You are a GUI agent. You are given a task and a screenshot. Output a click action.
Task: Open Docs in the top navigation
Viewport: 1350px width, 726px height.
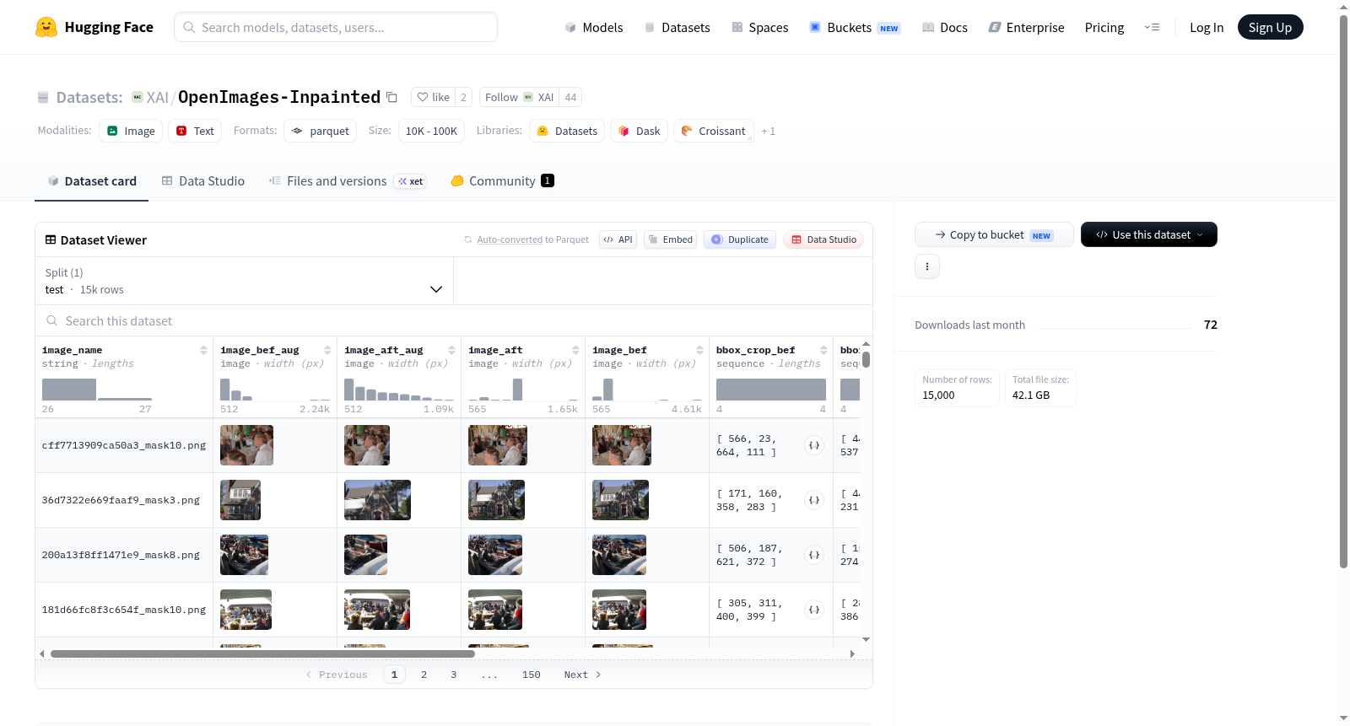pyautogui.click(x=945, y=28)
